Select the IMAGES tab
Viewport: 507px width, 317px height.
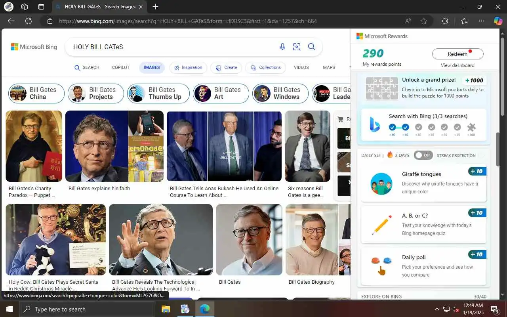[152, 67]
